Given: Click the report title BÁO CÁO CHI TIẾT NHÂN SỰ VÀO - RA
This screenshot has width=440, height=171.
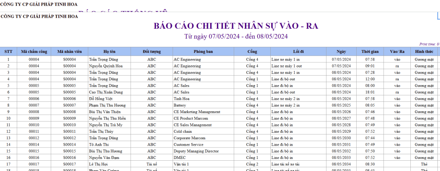Looking at the screenshot, I should click(236, 26).
